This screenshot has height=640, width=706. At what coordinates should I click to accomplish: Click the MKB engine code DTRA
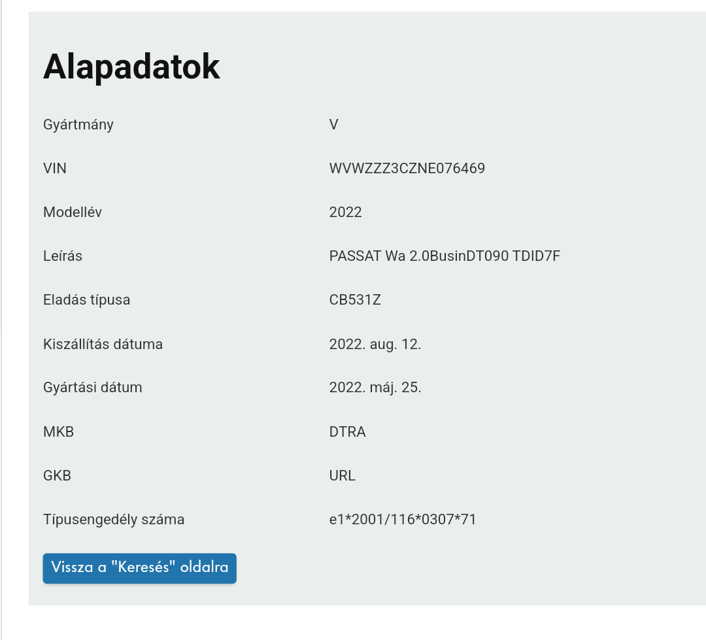pos(348,431)
